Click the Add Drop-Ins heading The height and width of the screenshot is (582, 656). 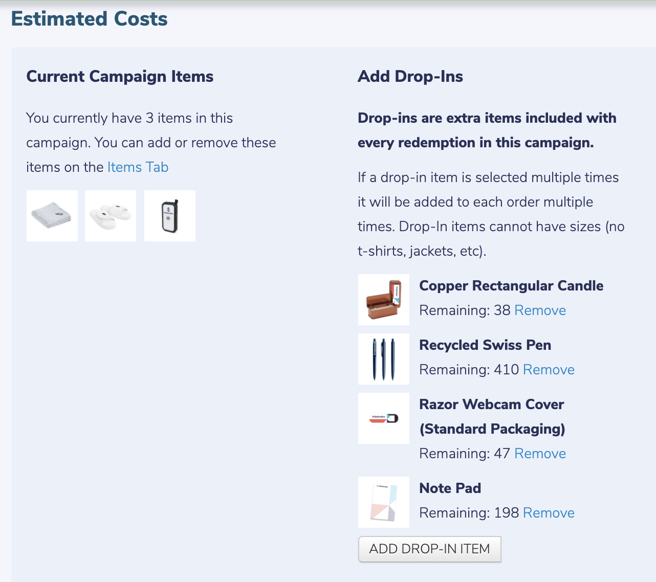[410, 76]
